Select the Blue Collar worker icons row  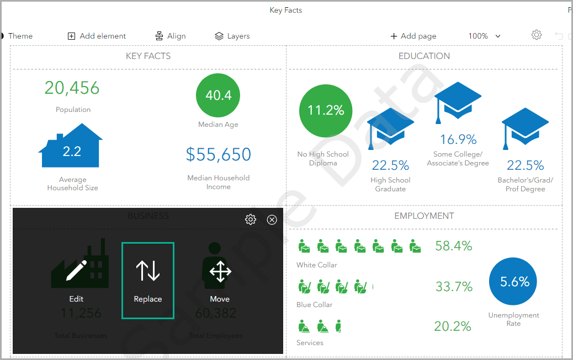tap(336, 287)
